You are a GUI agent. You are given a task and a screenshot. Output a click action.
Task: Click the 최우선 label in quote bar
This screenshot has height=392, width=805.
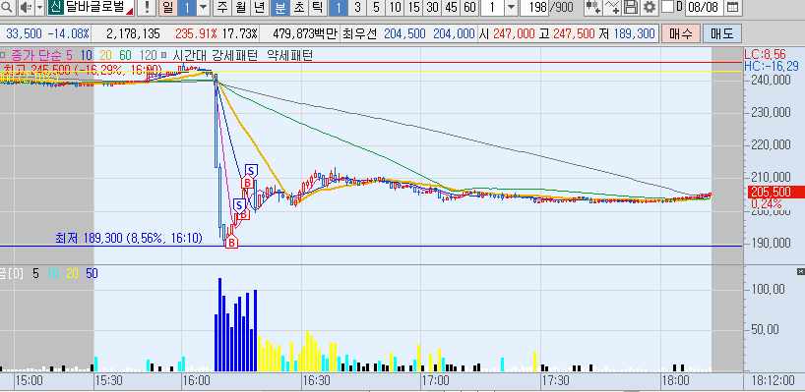[x=359, y=33]
